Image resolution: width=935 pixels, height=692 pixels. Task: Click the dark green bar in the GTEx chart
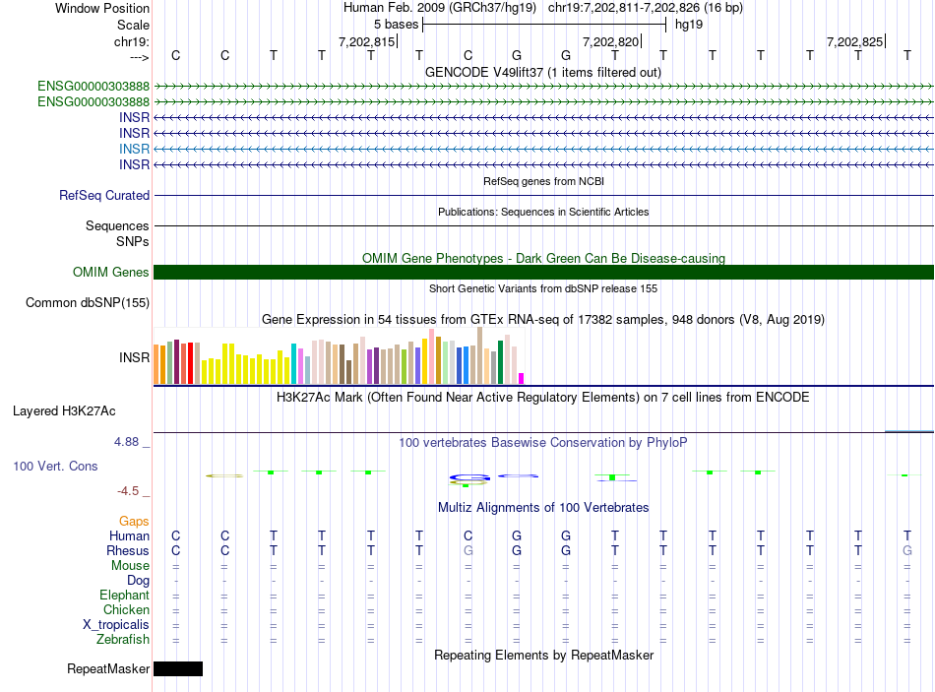point(500,362)
